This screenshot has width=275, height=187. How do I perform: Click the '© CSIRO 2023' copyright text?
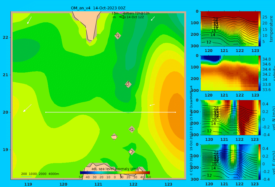pos(191,164)
